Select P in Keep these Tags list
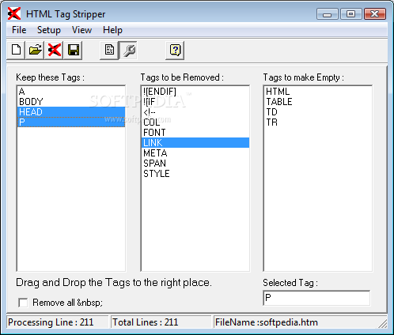 (x=71, y=122)
